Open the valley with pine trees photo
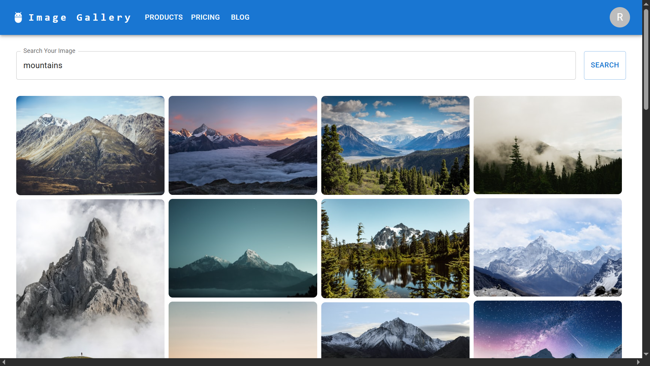This screenshot has height=366, width=650. pos(395,145)
